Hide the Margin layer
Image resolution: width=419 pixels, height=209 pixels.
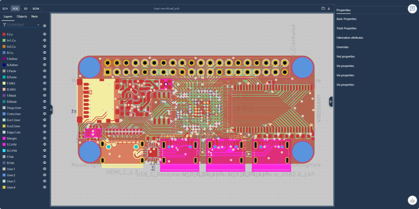coord(45,138)
